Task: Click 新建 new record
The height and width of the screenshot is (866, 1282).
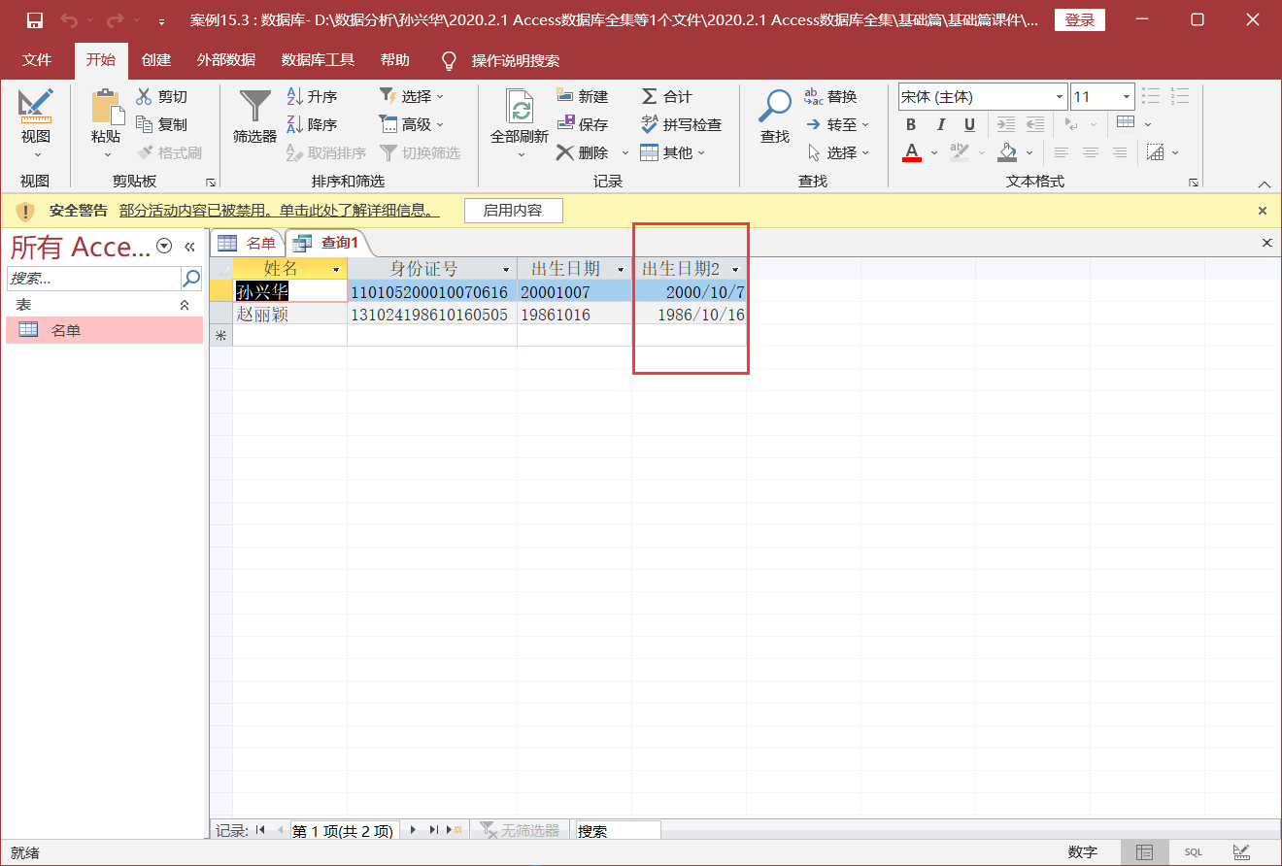Action: click(x=582, y=96)
